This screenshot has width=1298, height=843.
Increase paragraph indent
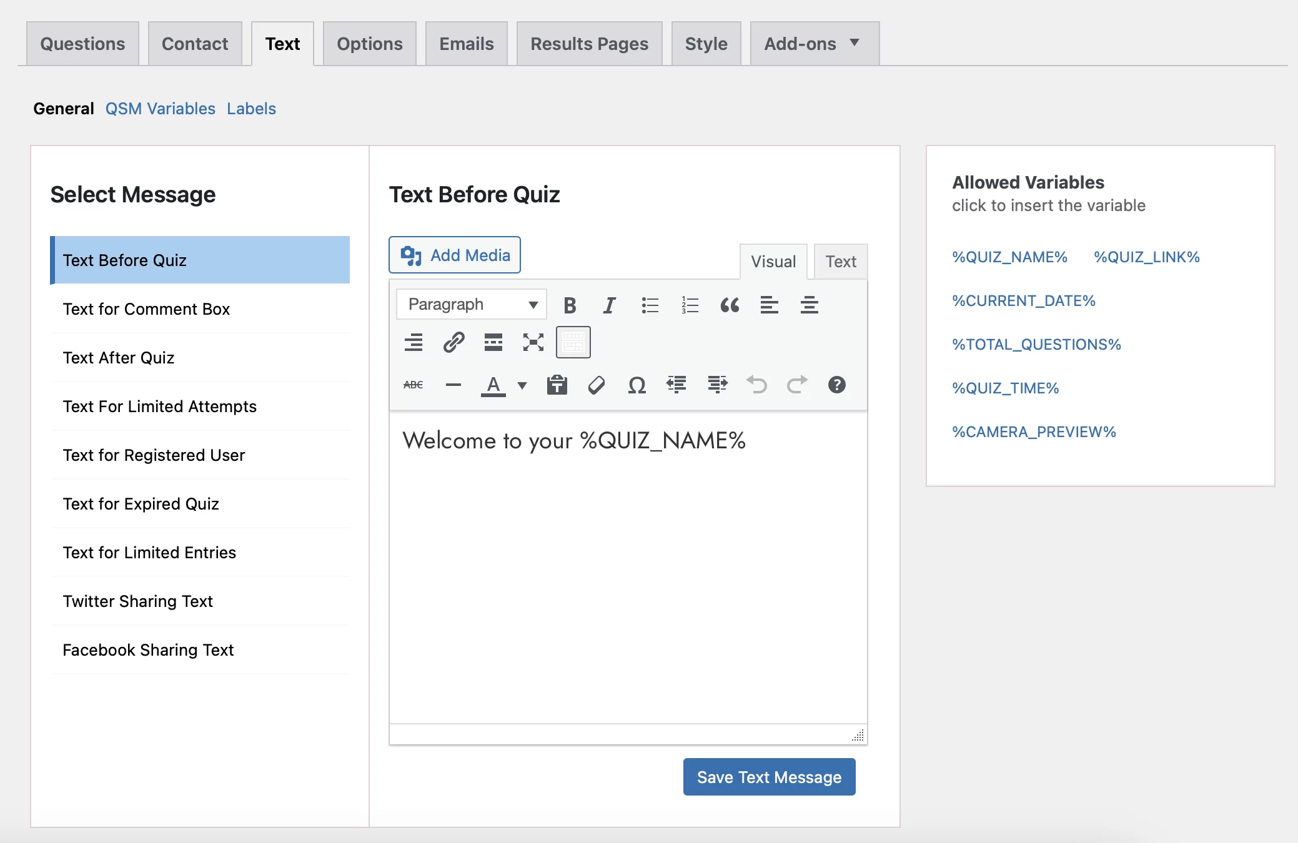click(x=717, y=385)
